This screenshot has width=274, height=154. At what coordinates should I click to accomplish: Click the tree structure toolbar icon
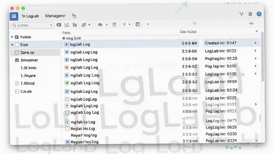[66, 25]
